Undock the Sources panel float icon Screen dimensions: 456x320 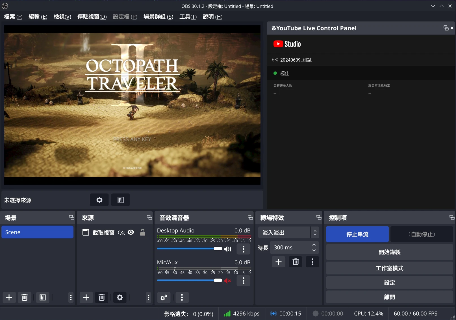point(149,217)
